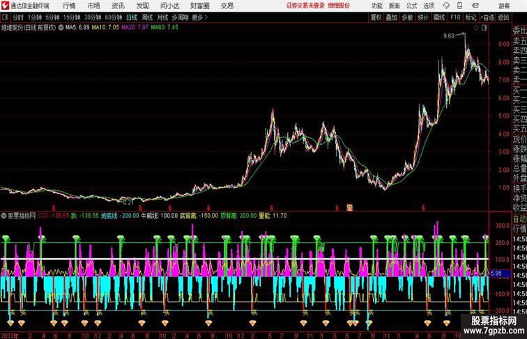527x339 pixels.
Task: Click the MA10: 7.05 label
Action: 105,28
